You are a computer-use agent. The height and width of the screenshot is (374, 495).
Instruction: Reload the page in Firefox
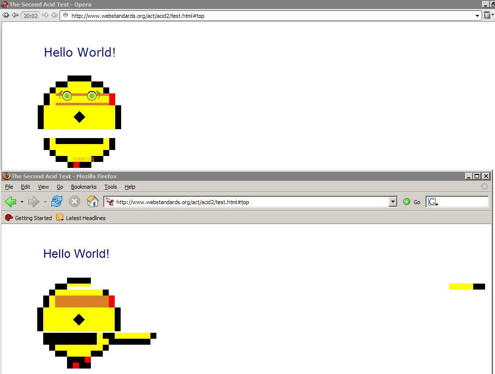(57, 201)
